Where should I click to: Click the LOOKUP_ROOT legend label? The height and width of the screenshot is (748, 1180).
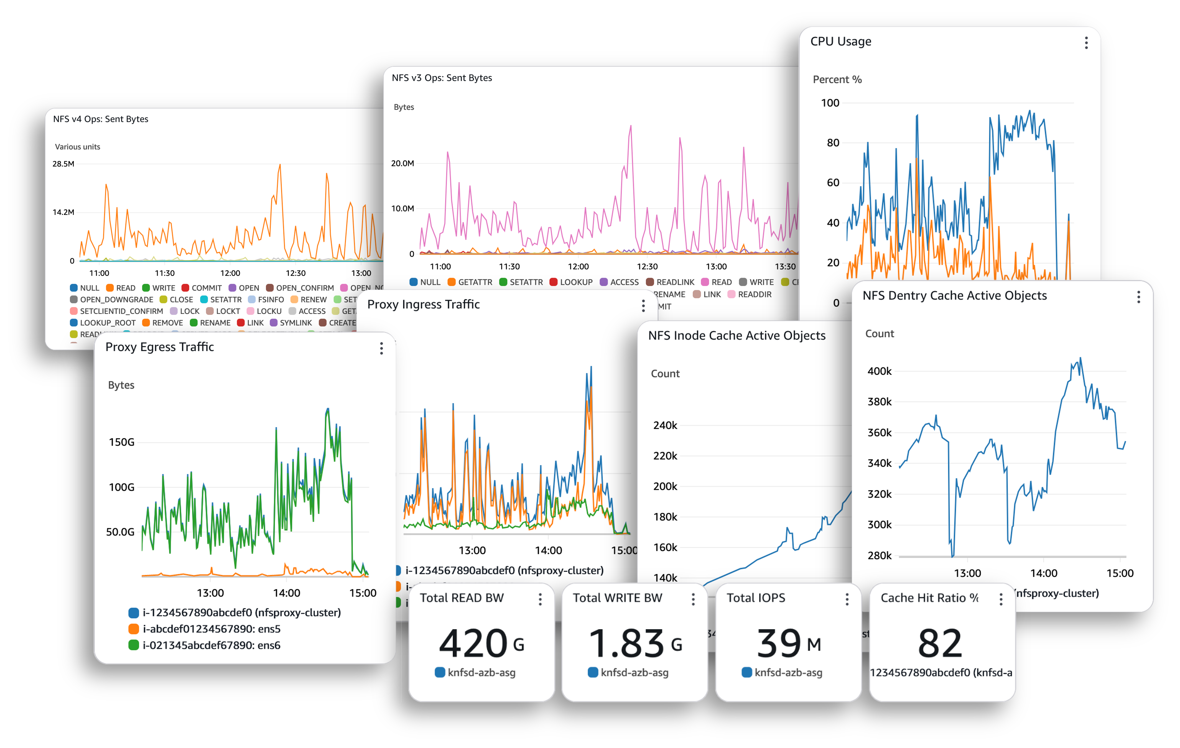pyautogui.click(x=108, y=323)
